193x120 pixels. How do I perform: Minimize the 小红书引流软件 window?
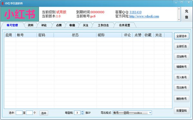[176, 2]
